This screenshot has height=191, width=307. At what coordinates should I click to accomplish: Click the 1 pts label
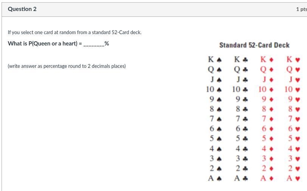click(301, 9)
